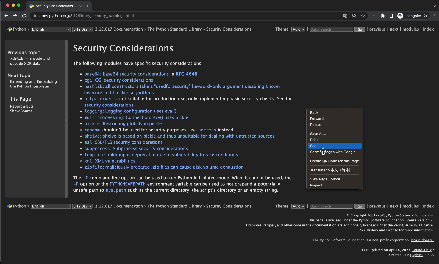Click the top Go search button
439x264 pixels.
click(x=360, y=29)
